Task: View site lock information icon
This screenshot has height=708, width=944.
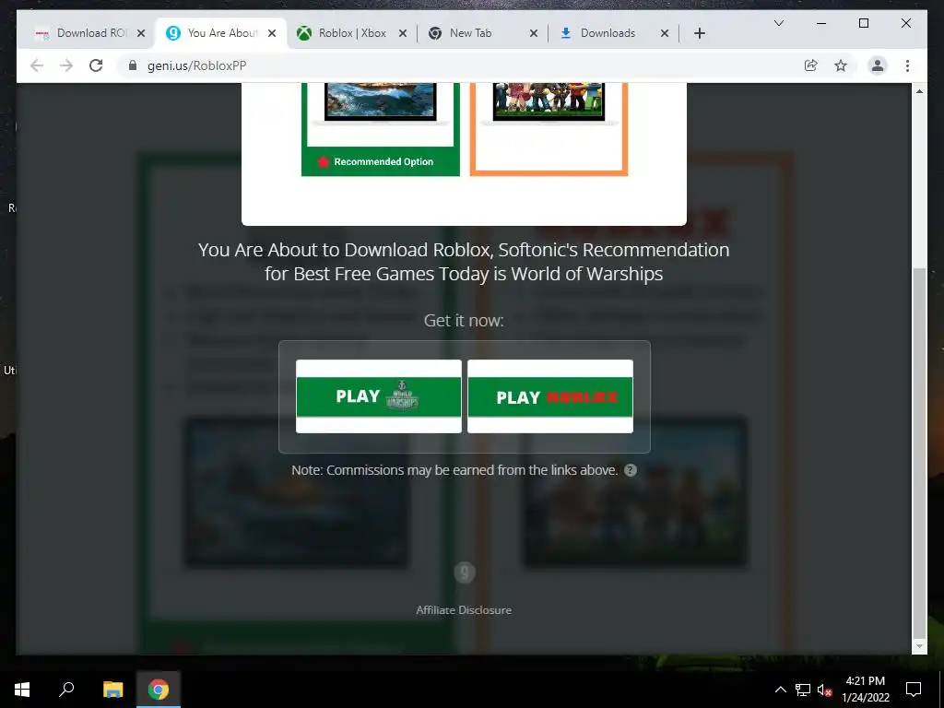Action: (x=133, y=65)
